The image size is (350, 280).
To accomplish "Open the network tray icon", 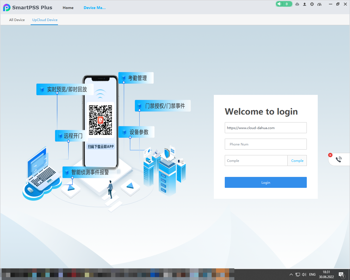I will click(298, 275).
